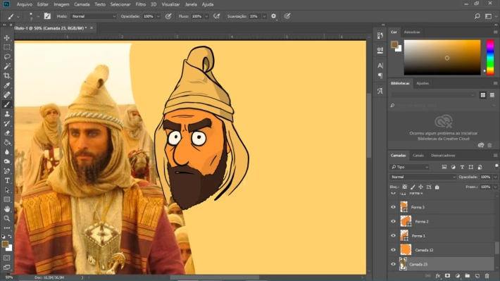Click the Quick Mask mode icon
500x281 pixels.
point(7,258)
